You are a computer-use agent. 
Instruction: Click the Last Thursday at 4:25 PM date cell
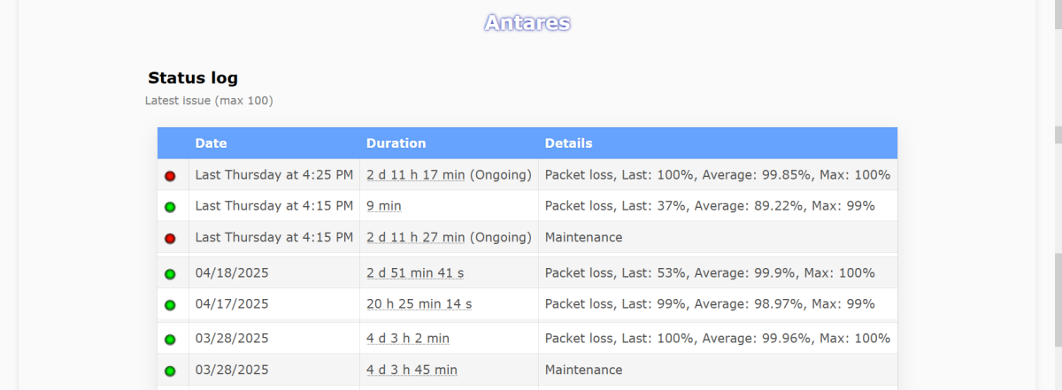[274, 175]
